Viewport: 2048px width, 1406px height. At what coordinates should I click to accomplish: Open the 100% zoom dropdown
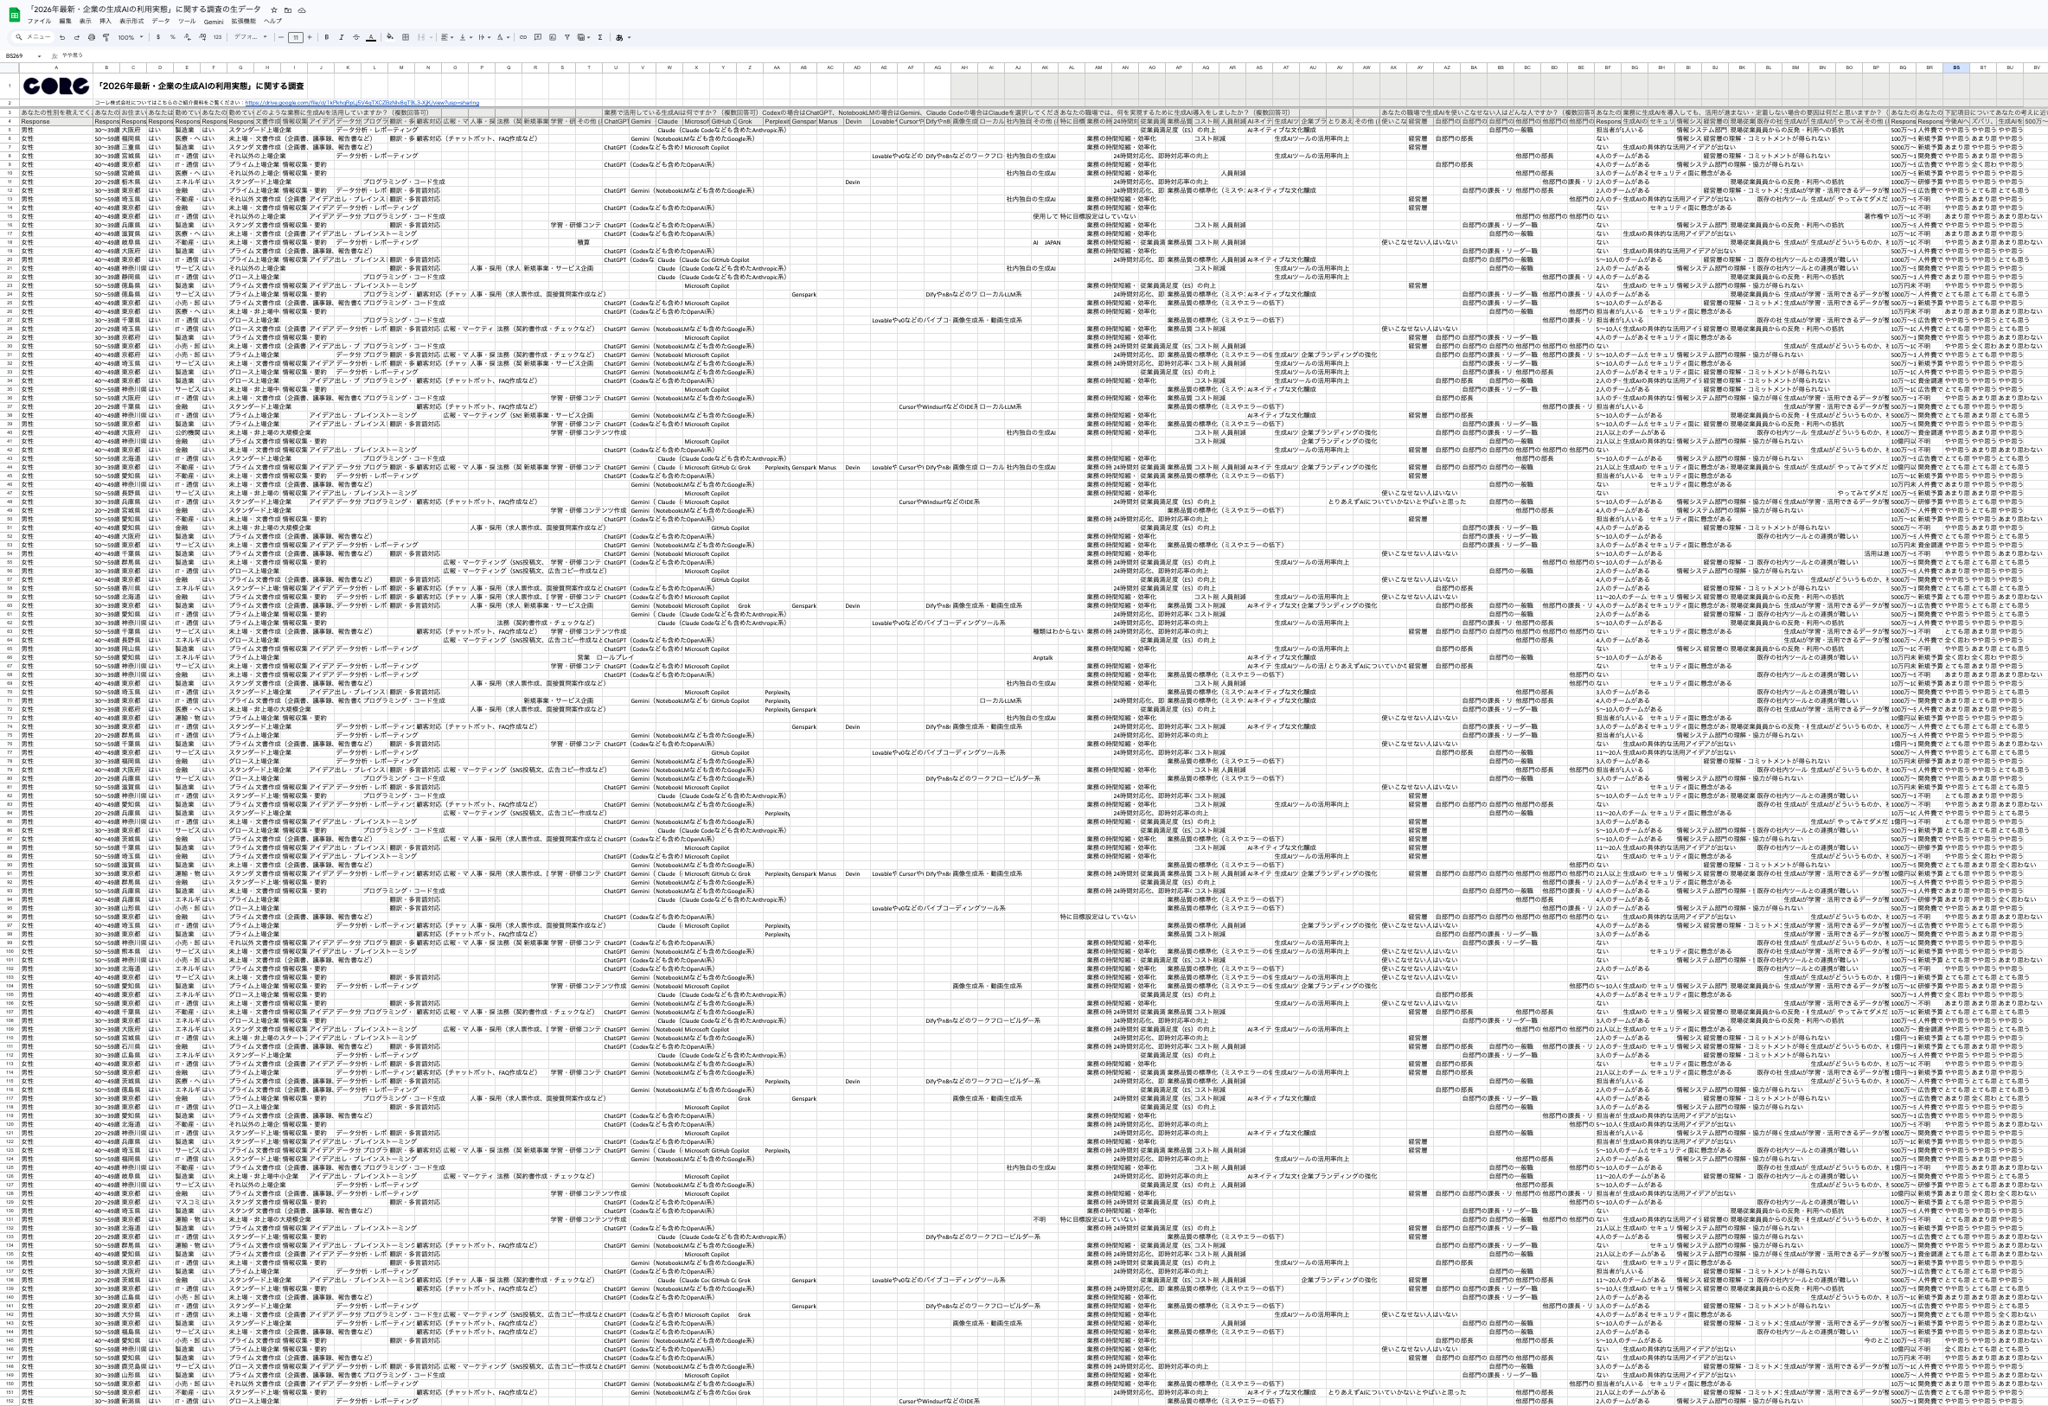pyautogui.click(x=130, y=38)
